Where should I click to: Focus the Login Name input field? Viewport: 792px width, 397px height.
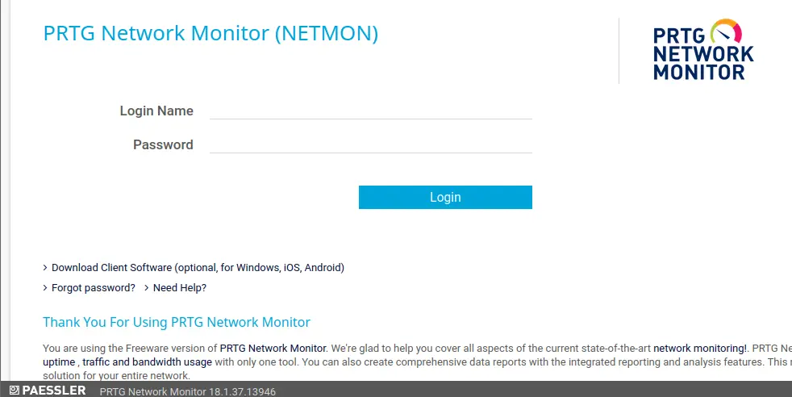[x=371, y=111]
